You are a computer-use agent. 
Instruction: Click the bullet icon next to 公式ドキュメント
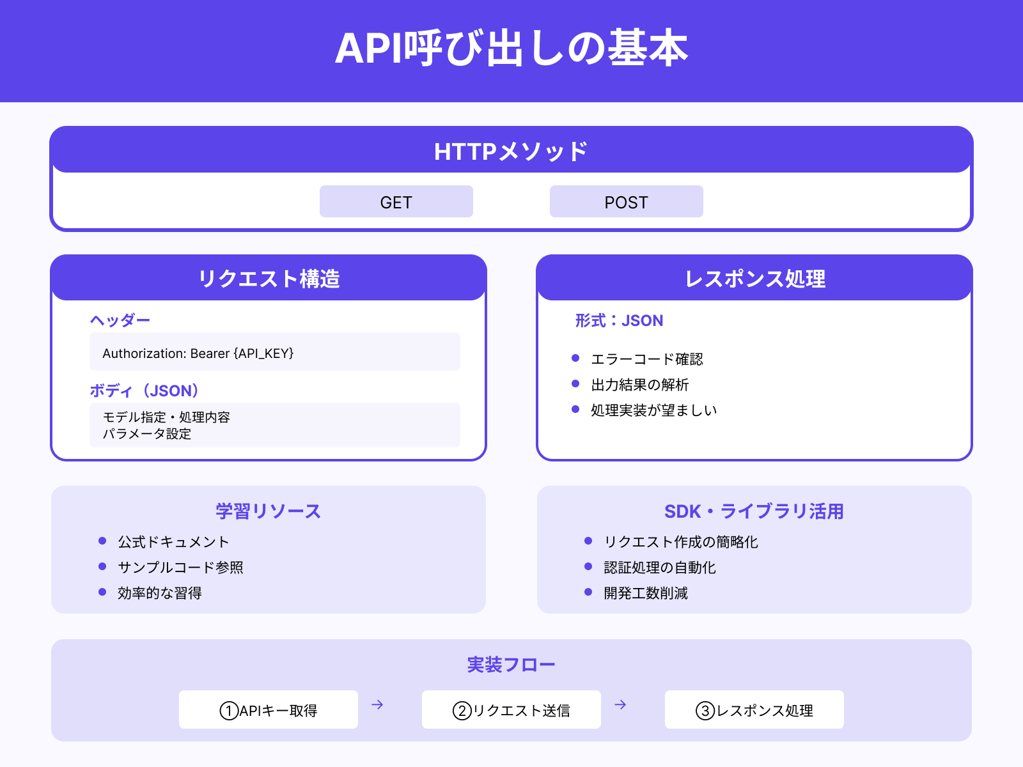tap(102, 541)
